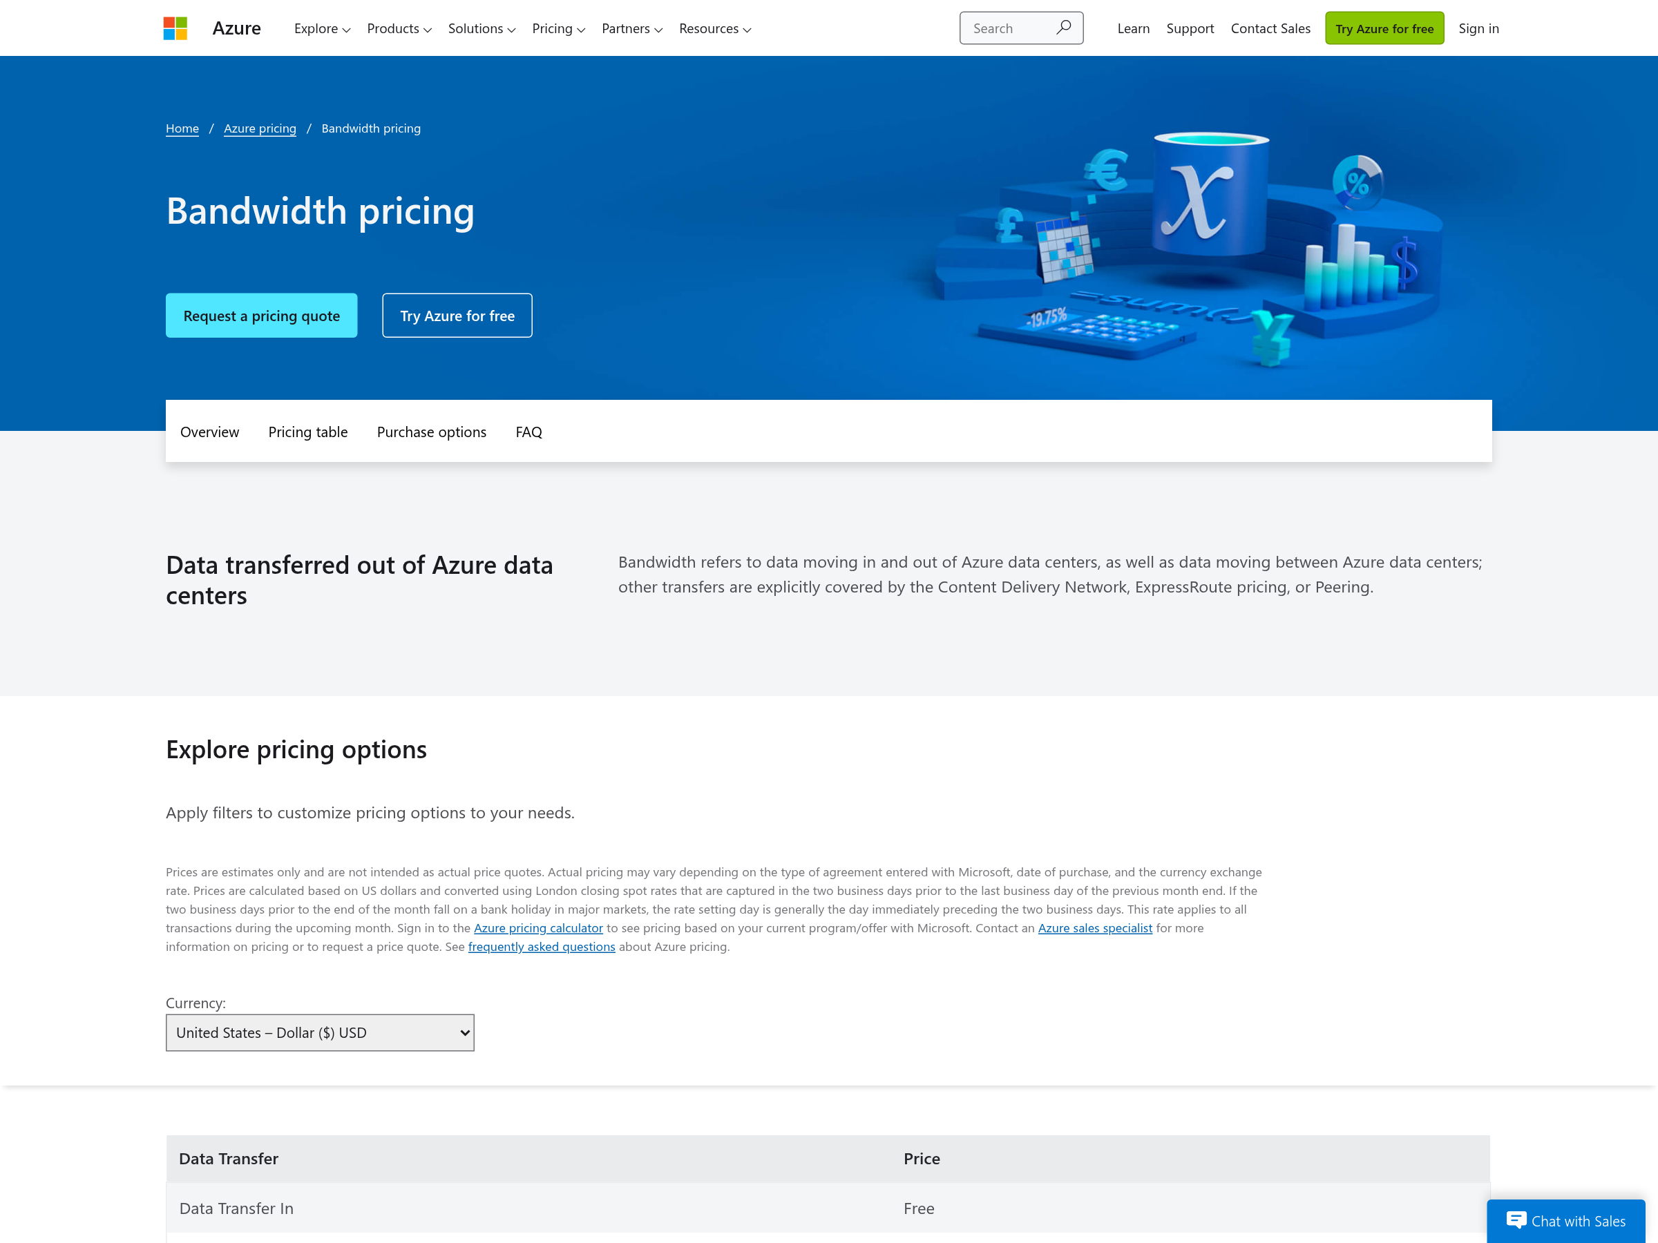Open the Currency dropdown selector
Viewport: 1658px width, 1243px height.
pyautogui.click(x=320, y=1032)
